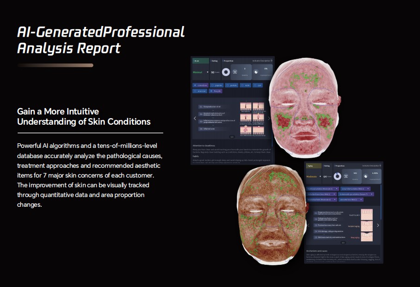The width and height of the screenshot is (420, 287).
Task: Open Indicator Description in the Aging panel
Action: [372, 166]
